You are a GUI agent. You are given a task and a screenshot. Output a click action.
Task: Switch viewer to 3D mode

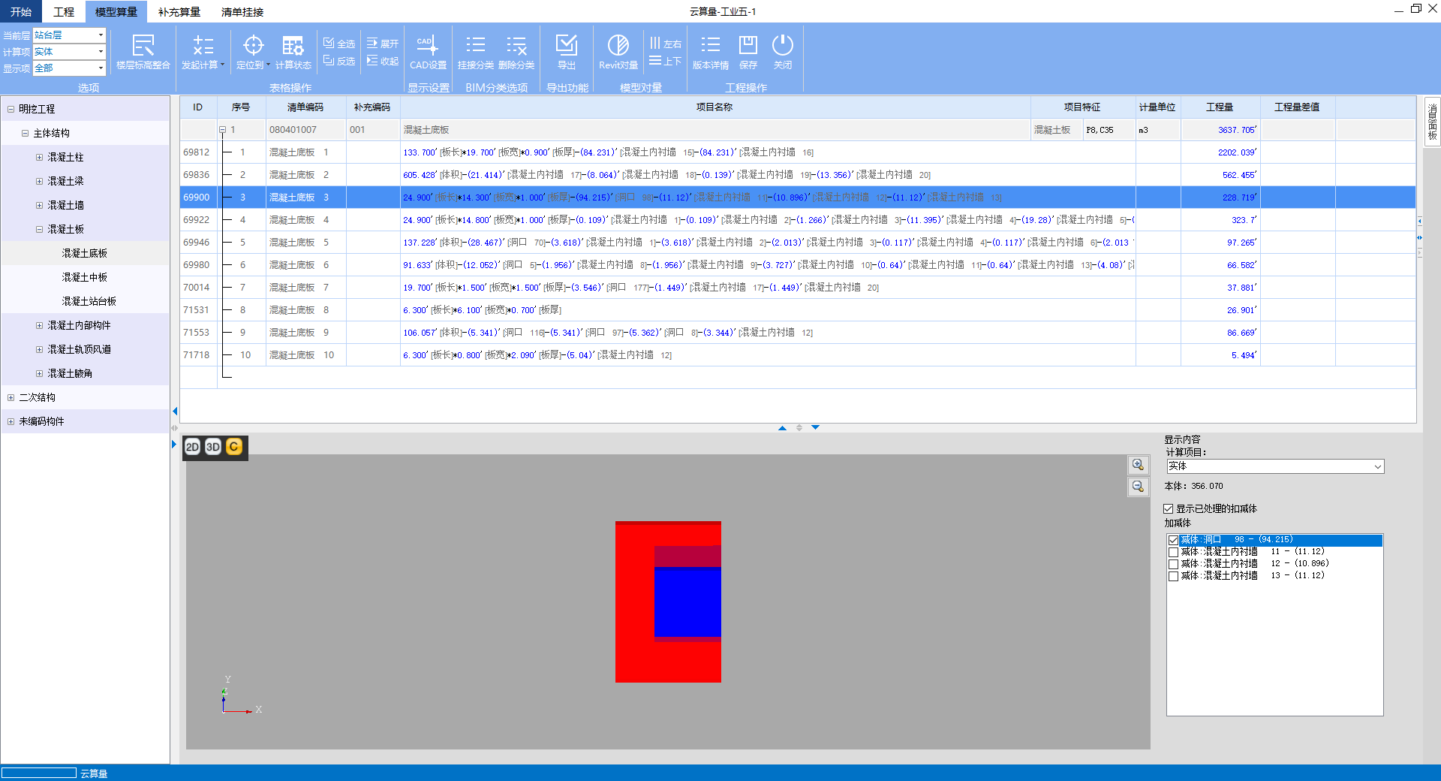click(x=213, y=447)
